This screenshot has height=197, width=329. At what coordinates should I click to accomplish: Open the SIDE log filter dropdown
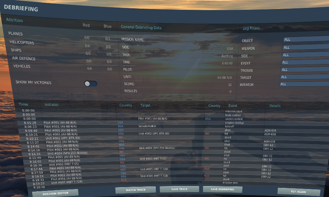tap(305, 55)
